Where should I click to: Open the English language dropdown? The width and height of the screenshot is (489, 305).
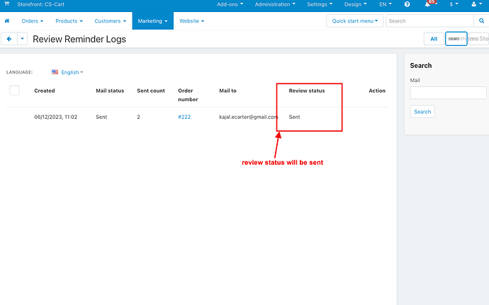tap(72, 72)
